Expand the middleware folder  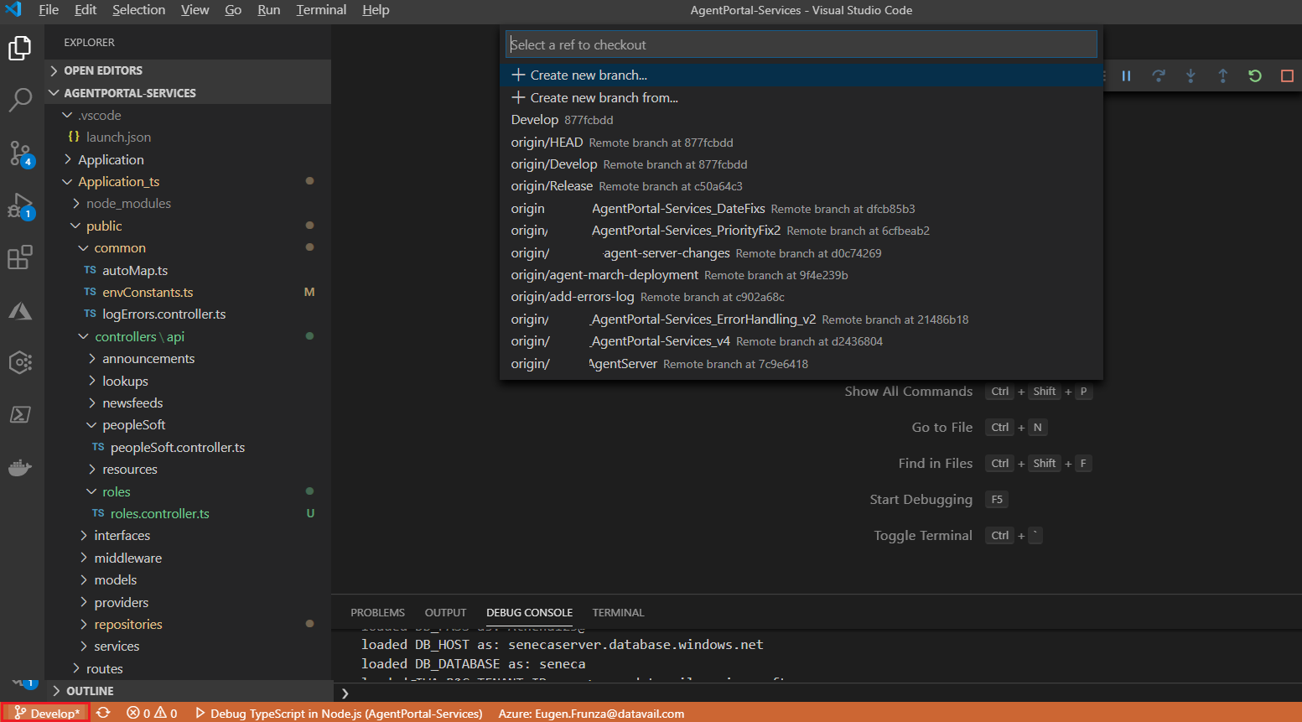(188, 558)
